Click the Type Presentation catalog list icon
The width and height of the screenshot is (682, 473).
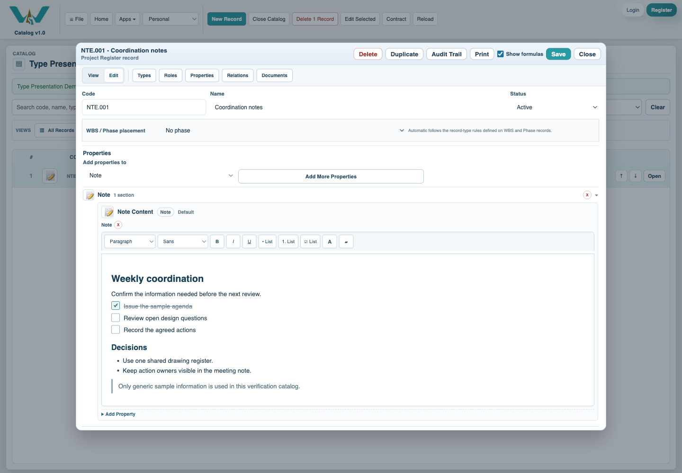pyautogui.click(x=19, y=64)
